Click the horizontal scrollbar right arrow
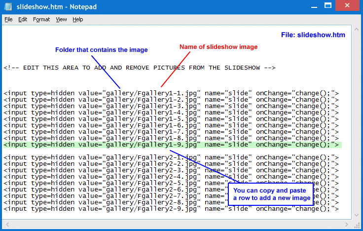The width and height of the screenshot is (363, 231). (347, 224)
